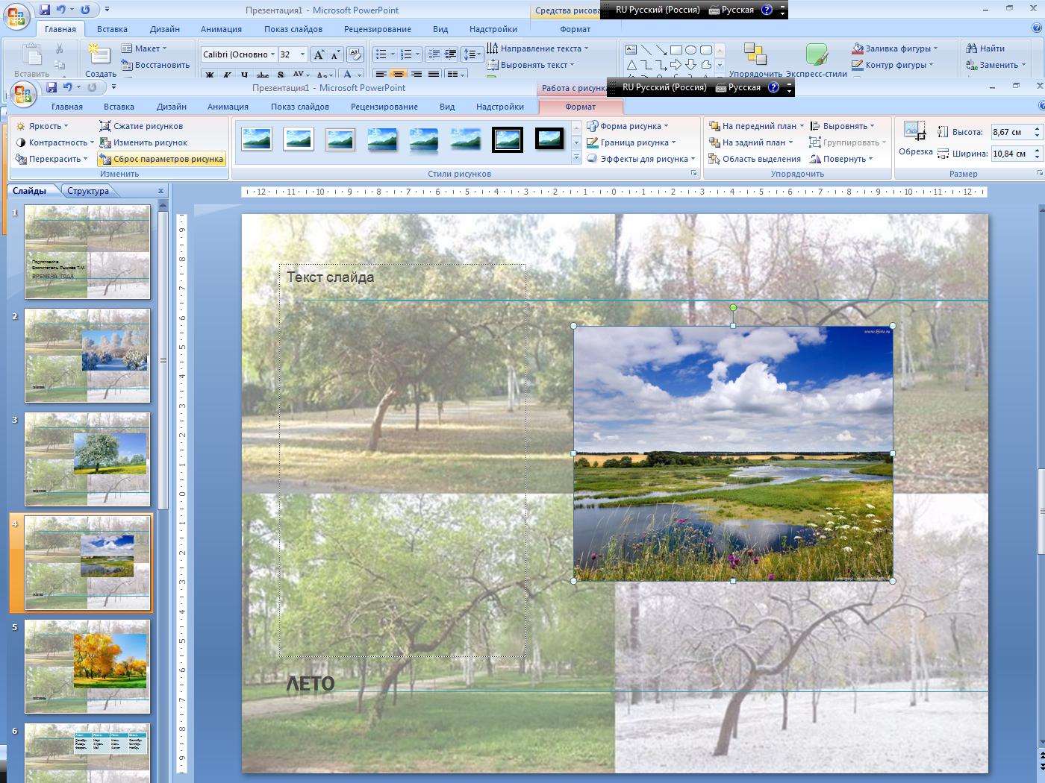The width and height of the screenshot is (1045, 783).
Task: Click Undo in front window quick access toolbar
Action: [68, 87]
